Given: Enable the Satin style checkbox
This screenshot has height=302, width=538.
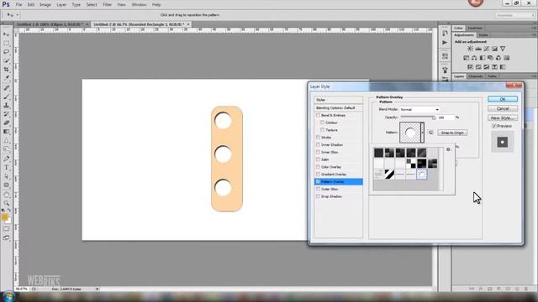Looking at the screenshot, I should [318, 159].
